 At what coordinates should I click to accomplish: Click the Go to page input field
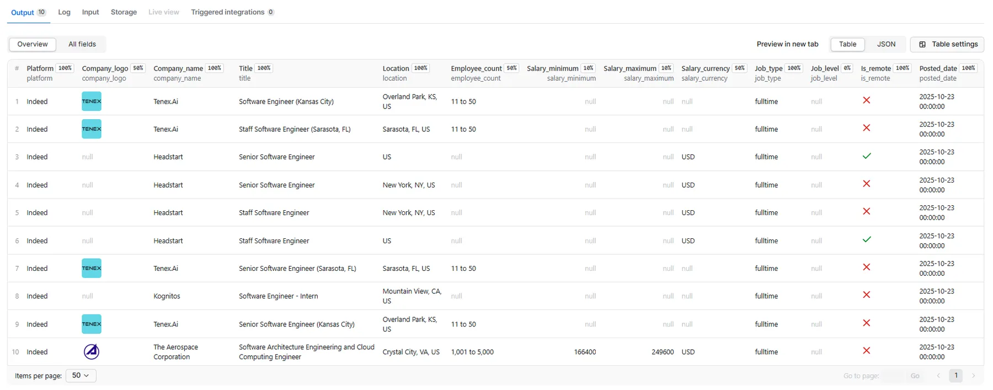point(893,376)
